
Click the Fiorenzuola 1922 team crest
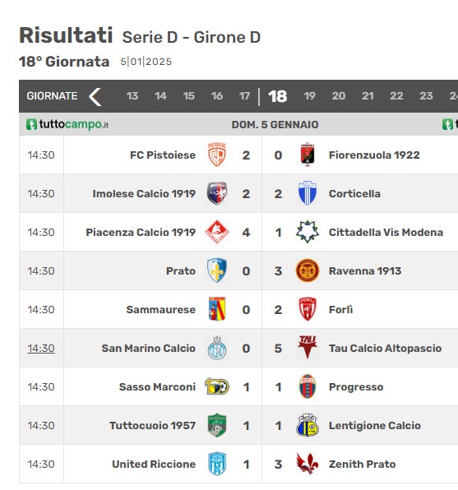click(308, 155)
